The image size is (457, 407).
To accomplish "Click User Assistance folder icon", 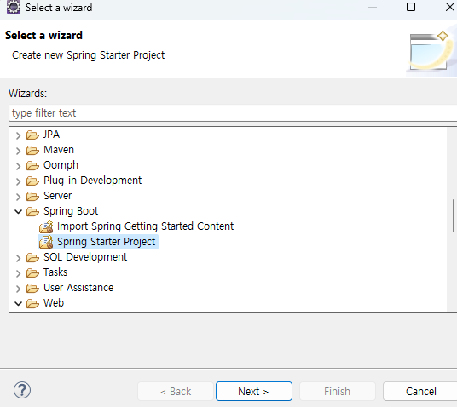I will click(x=32, y=288).
